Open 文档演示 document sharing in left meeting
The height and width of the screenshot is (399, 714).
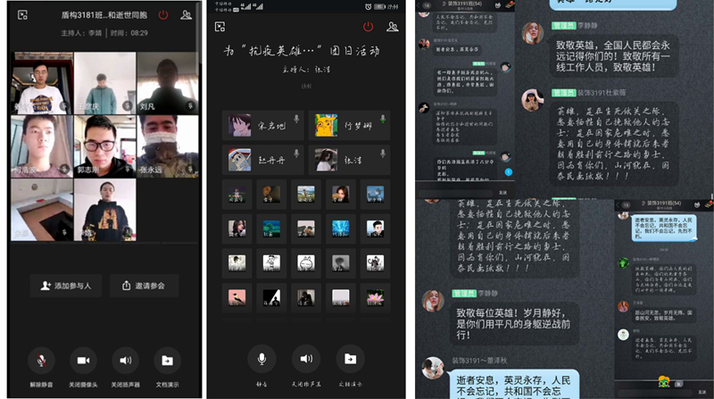coord(166,360)
